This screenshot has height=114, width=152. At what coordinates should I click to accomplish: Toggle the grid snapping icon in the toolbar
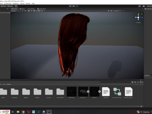point(16,6)
